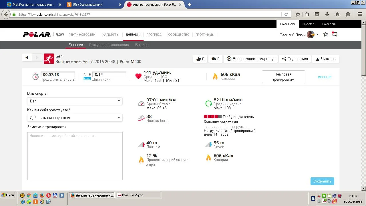Click the 'меньше' link

(x=324, y=77)
